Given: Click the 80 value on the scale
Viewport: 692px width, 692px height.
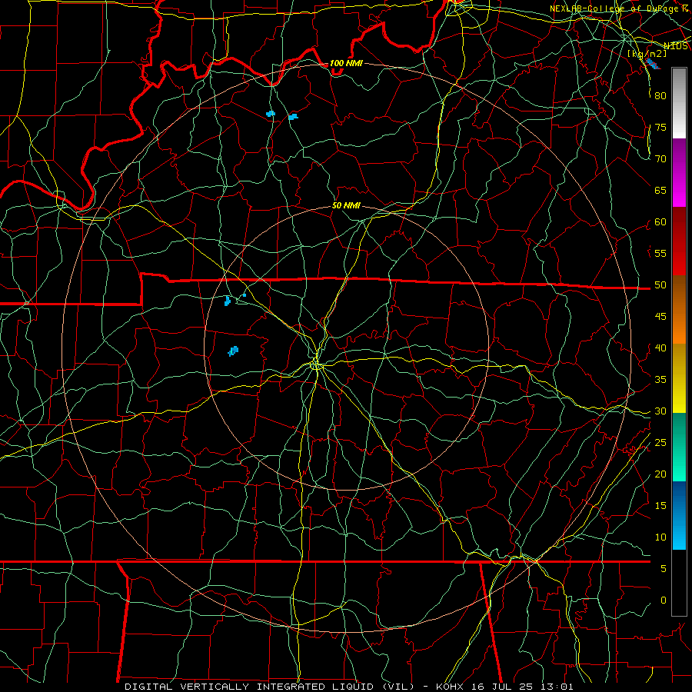Looking at the screenshot, I should click(x=660, y=96).
